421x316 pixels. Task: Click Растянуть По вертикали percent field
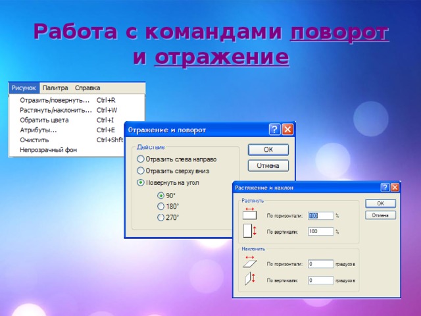(320, 231)
